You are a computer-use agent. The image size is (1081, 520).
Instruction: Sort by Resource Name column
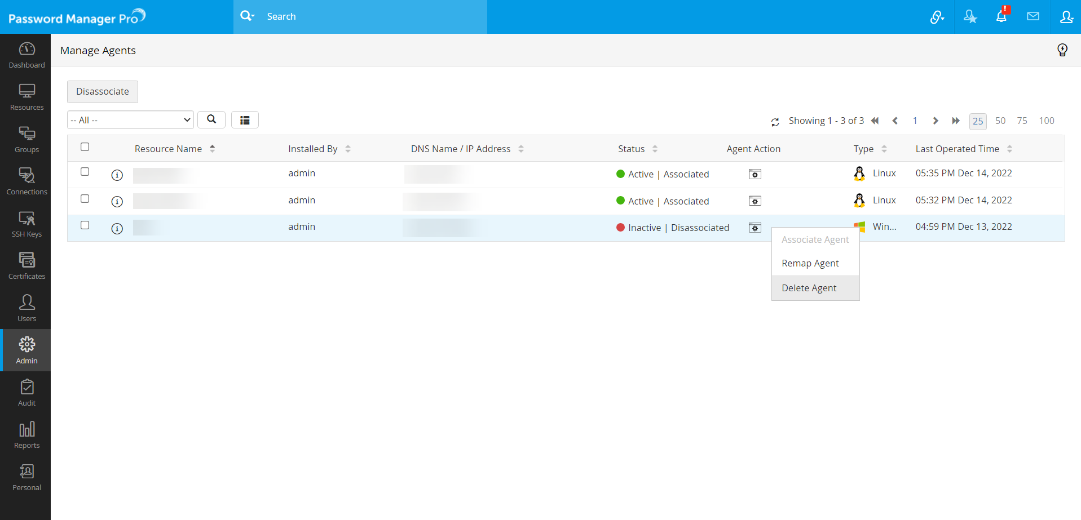169,149
